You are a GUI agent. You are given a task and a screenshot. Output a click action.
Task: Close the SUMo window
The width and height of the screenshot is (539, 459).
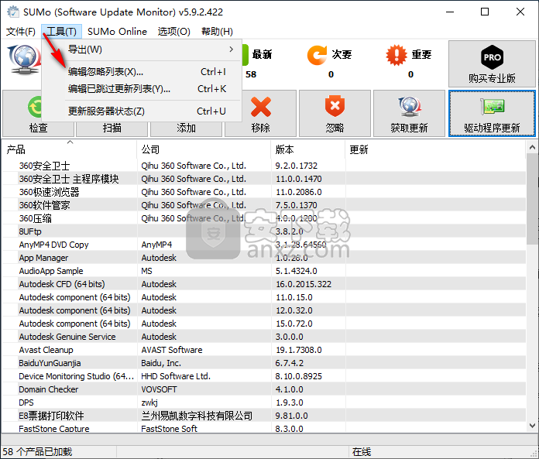click(x=520, y=12)
